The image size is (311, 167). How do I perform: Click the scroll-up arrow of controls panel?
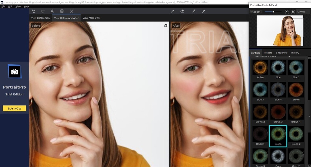(309, 58)
